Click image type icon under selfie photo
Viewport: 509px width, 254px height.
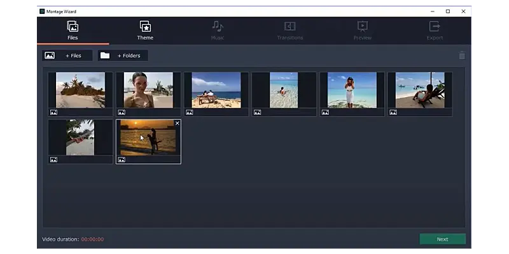[122, 112]
